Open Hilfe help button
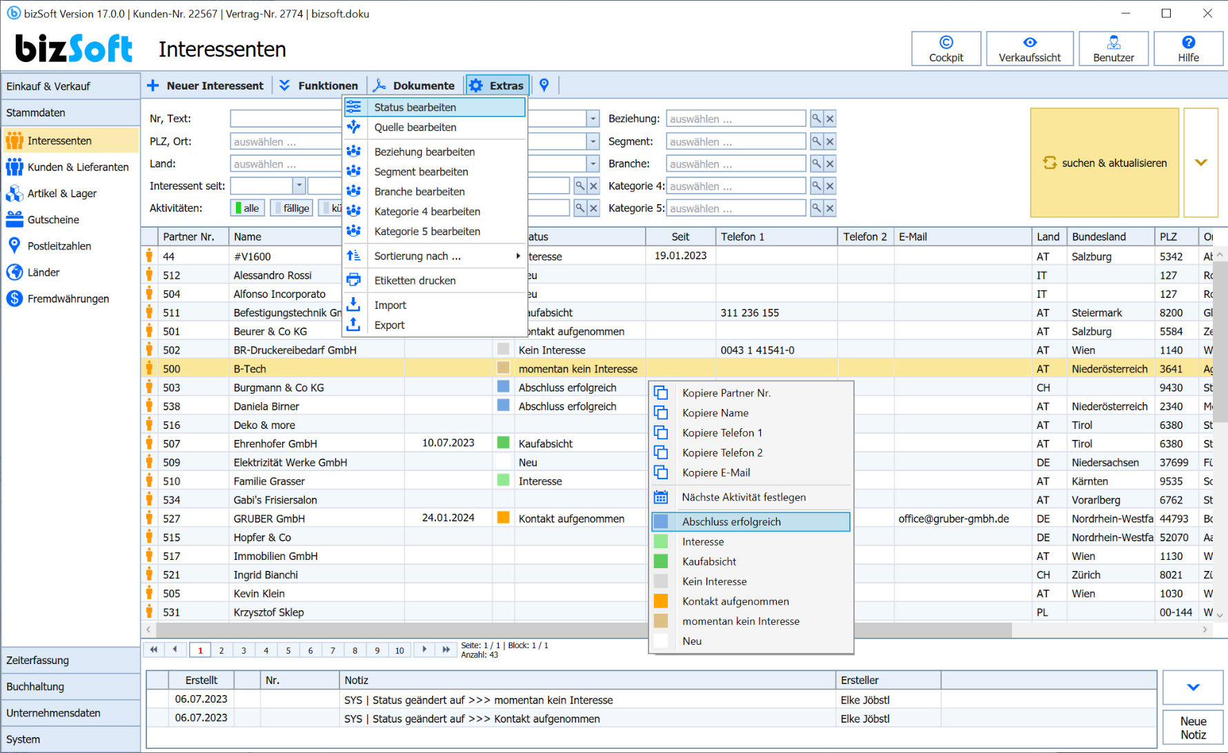This screenshot has height=753, width=1228. coord(1188,49)
